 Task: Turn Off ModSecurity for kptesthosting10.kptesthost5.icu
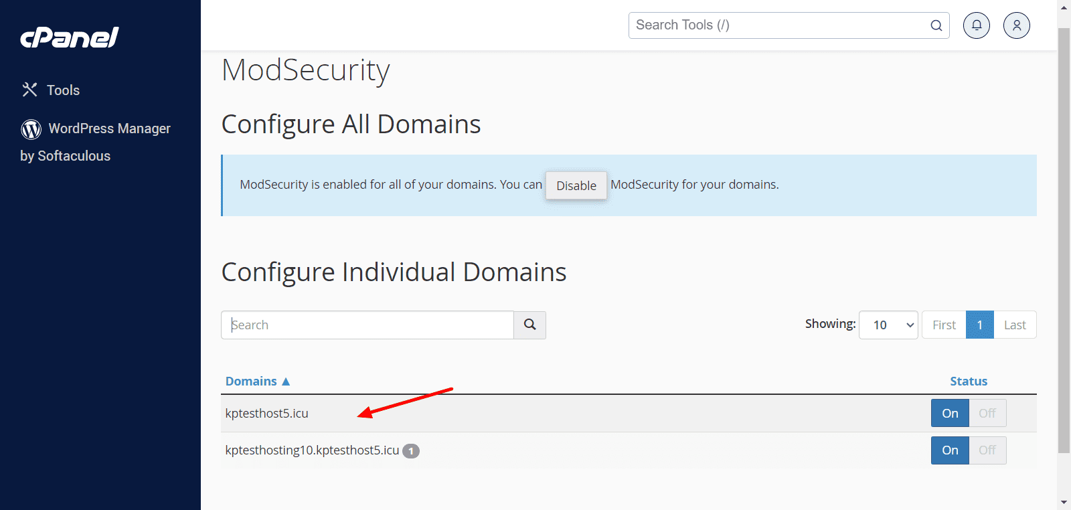987,450
